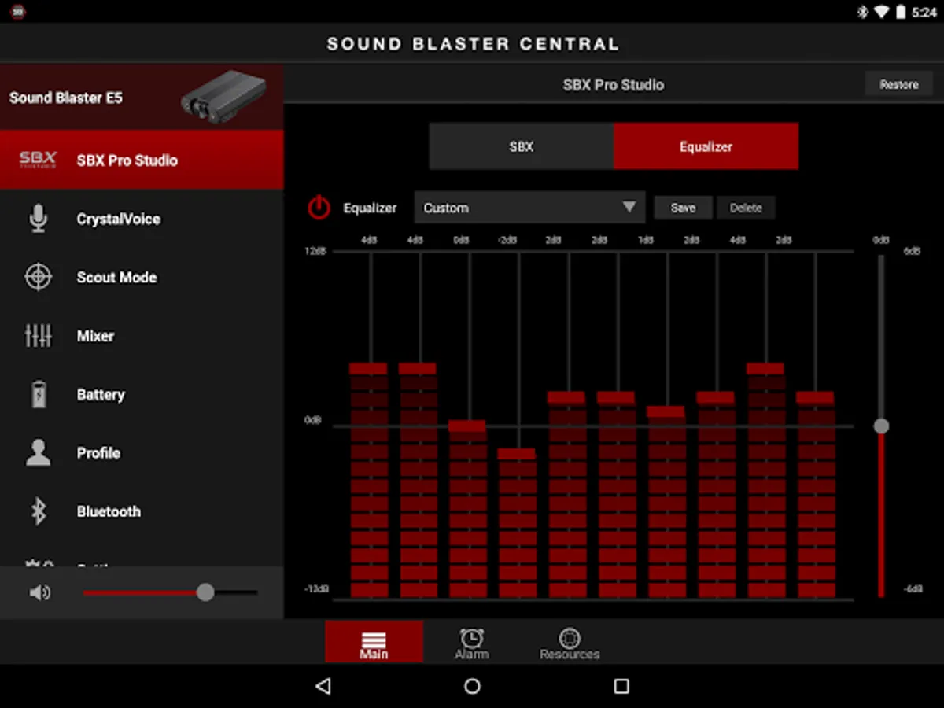Image resolution: width=944 pixels, height=708 pixels.
Task: Click the Alarm clock icon
Action: click(x=471, y=637)
